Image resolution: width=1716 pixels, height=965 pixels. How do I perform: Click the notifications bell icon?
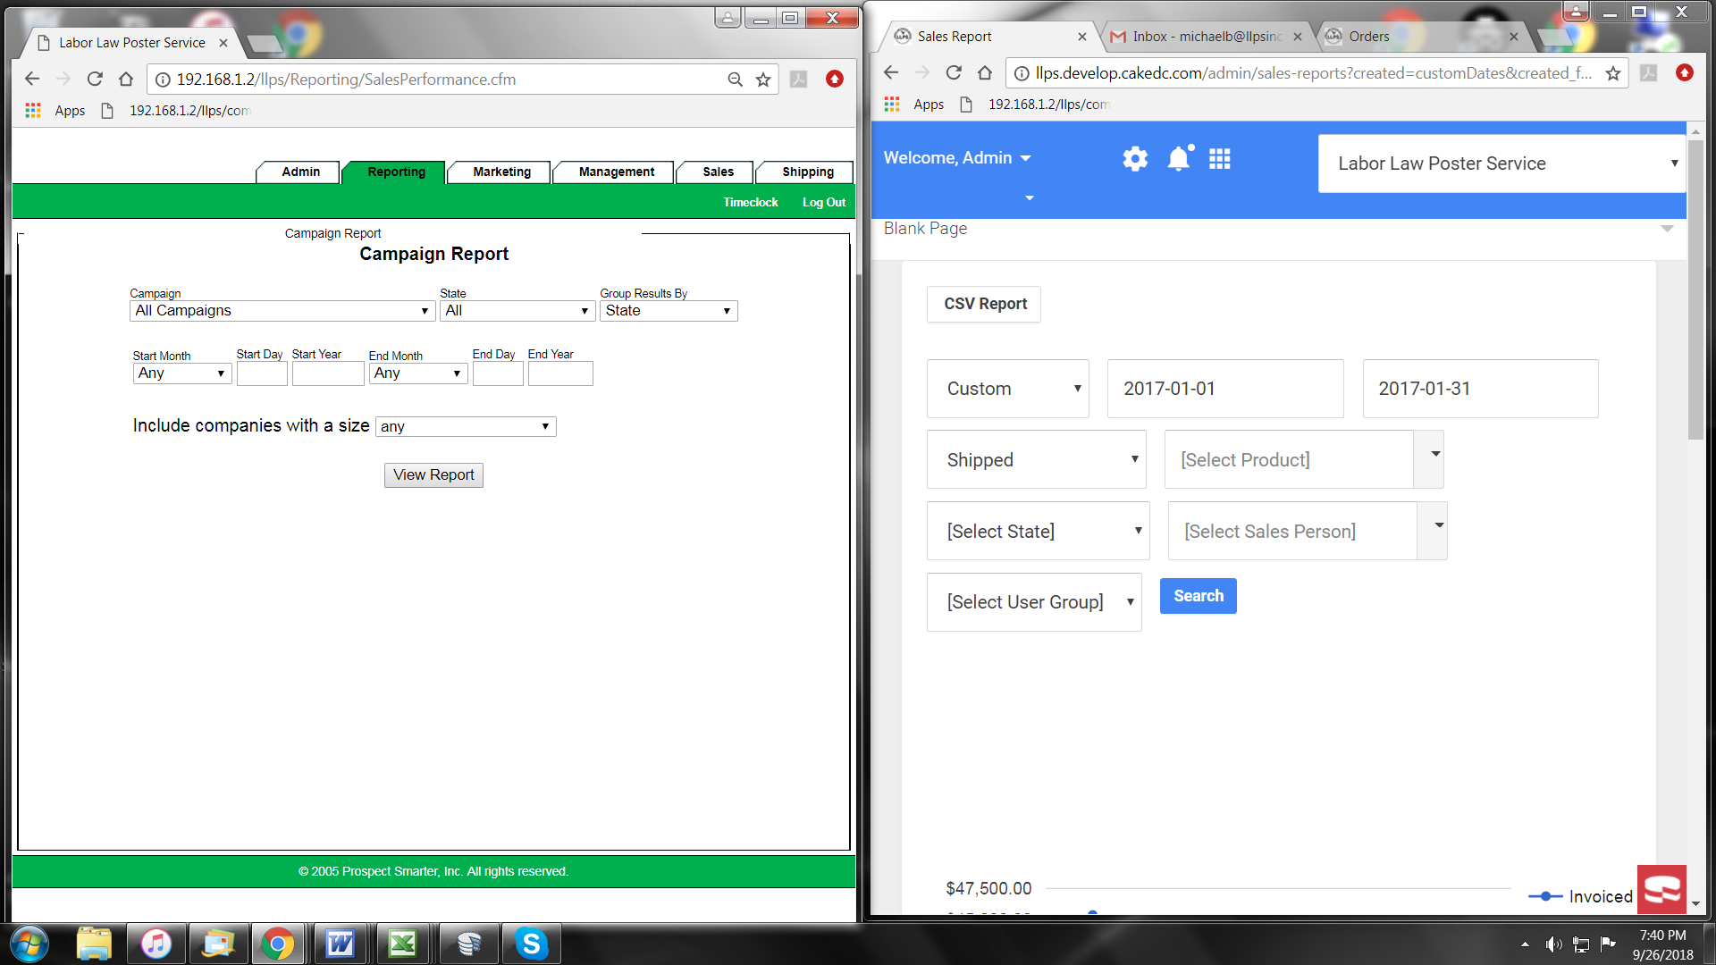1179,159
